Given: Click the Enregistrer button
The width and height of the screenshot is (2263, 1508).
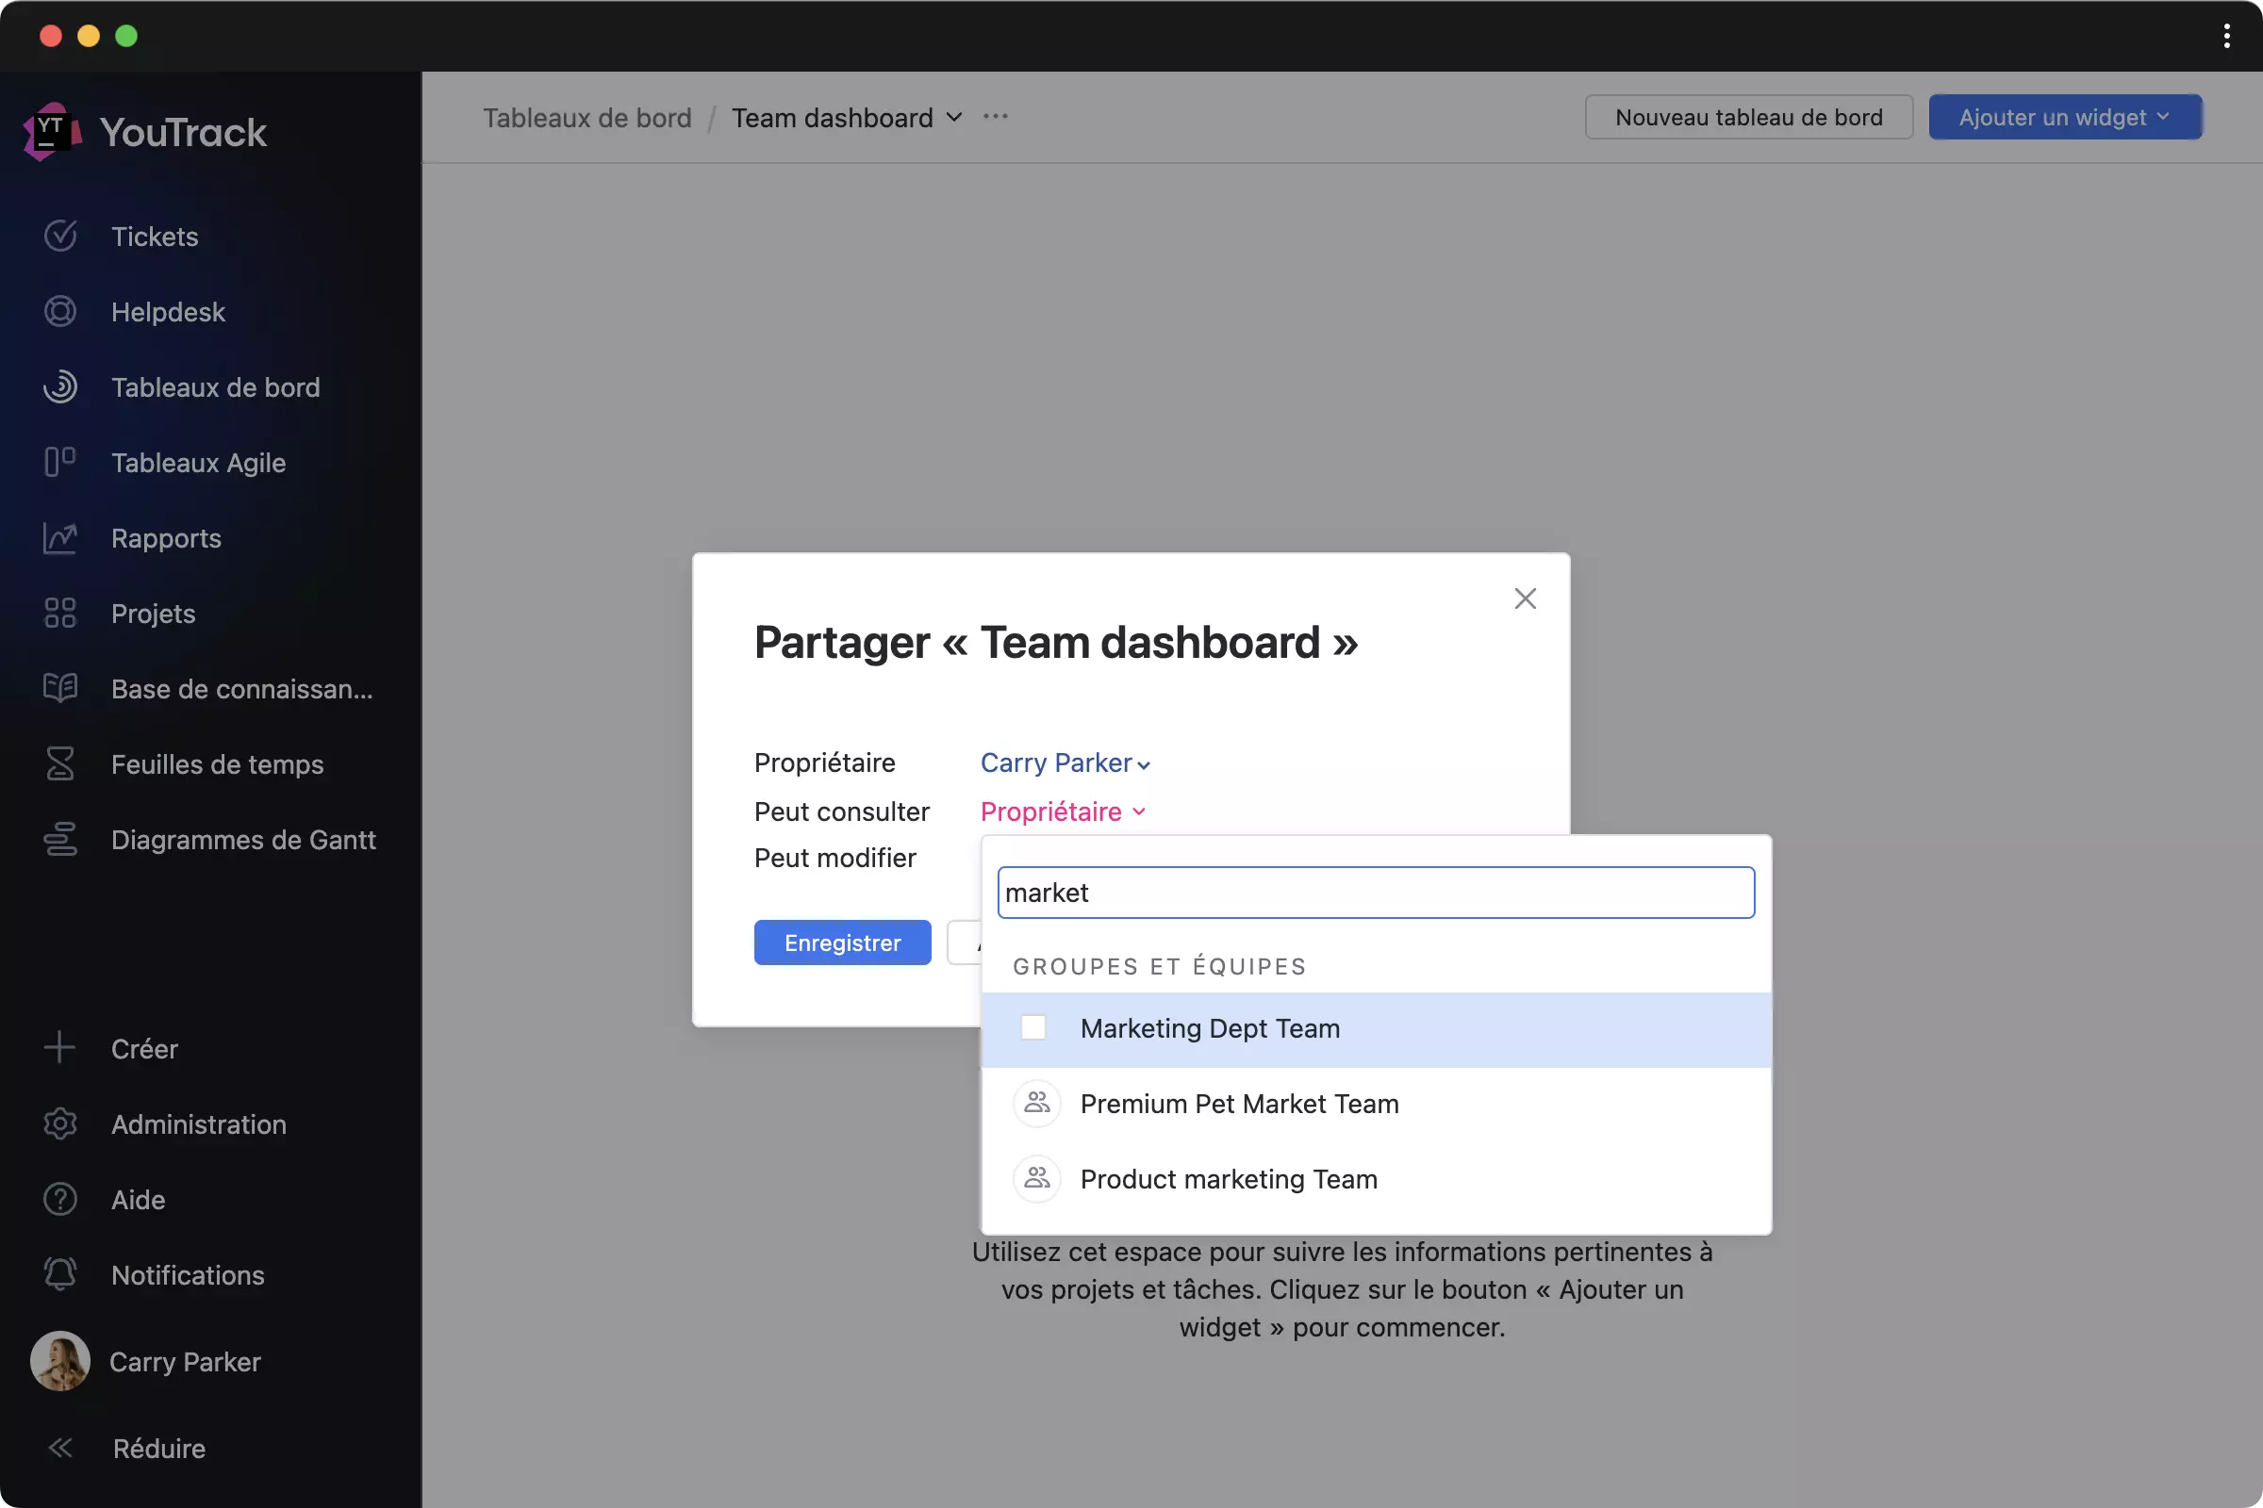Looking at the screenshot, I should pos(842,941).
